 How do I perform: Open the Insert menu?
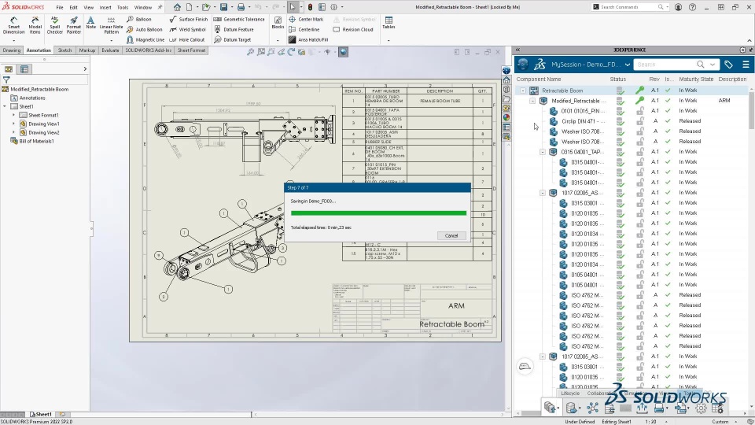click(x=105, y=7)
